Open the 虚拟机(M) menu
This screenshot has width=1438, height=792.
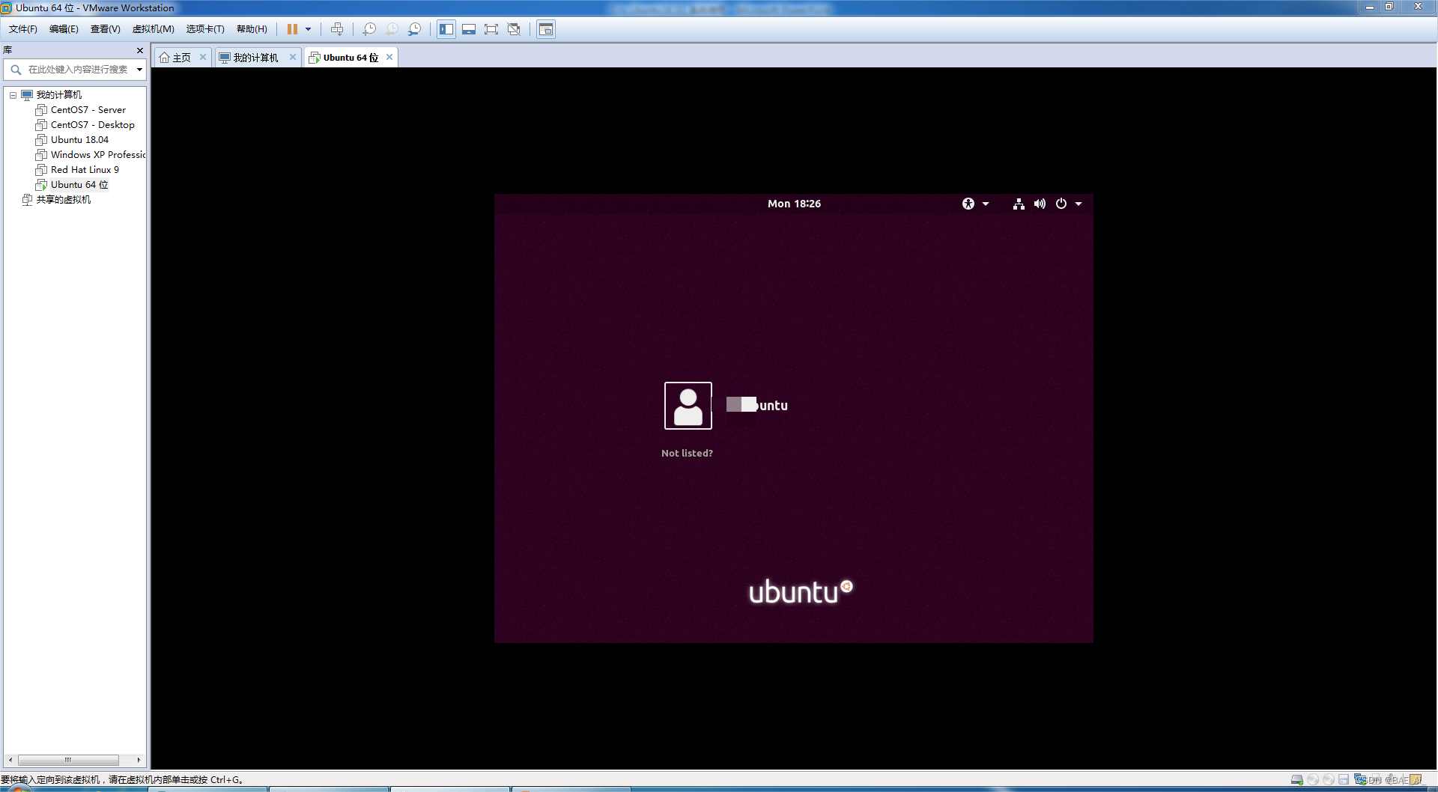(153, 29)
